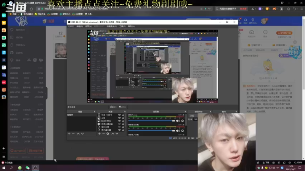Pop out the Sources dock
This screenshot has width=305, height=171.
pyautogui.click(x=125, y=112)
